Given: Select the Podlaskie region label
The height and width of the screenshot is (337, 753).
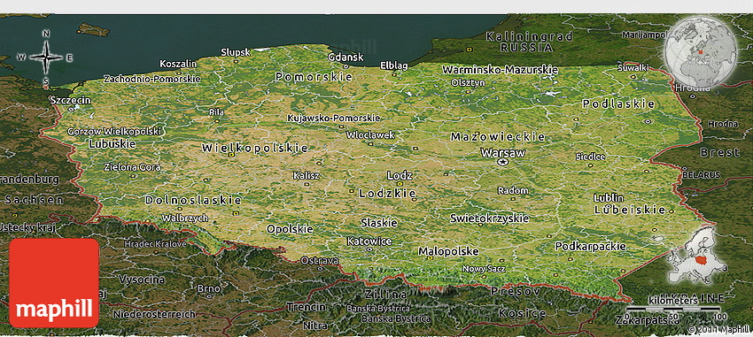Looking at the screenshot, I should point(618,104).
